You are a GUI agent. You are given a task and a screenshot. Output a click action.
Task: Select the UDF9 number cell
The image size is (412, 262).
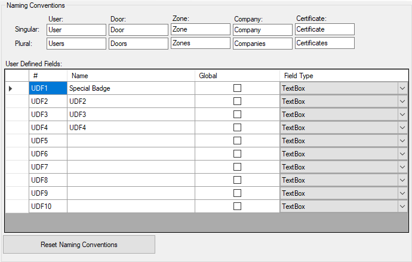pos(48,193)
